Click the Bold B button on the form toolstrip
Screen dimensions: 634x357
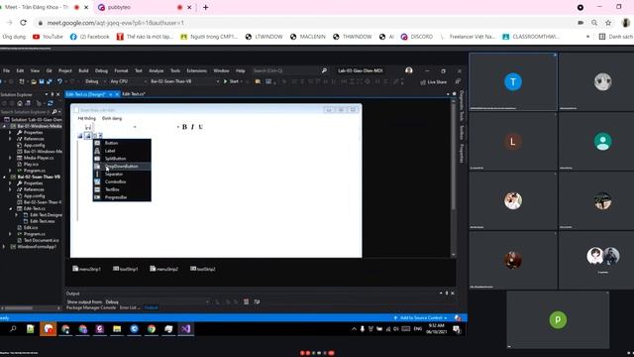(184, 127)
